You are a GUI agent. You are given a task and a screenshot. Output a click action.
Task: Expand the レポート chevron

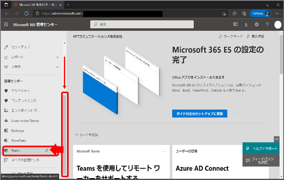tap(58, 57)
